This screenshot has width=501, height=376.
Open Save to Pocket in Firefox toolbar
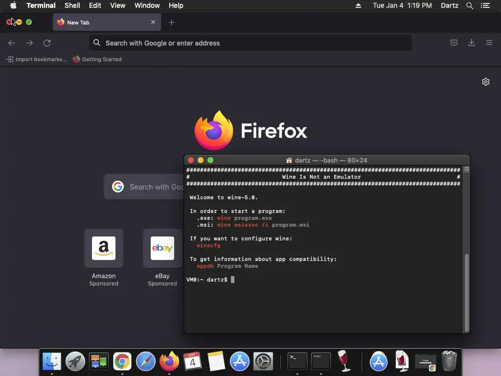(x=454, y=43)
